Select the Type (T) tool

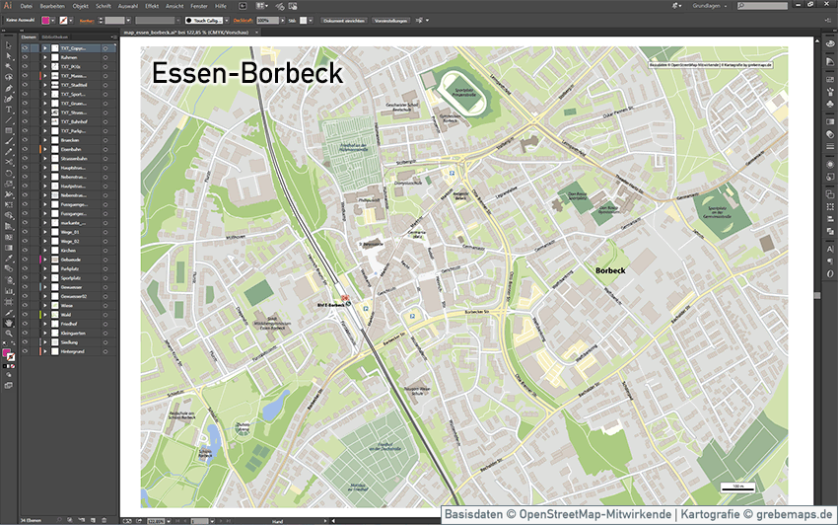click(9, 109)
